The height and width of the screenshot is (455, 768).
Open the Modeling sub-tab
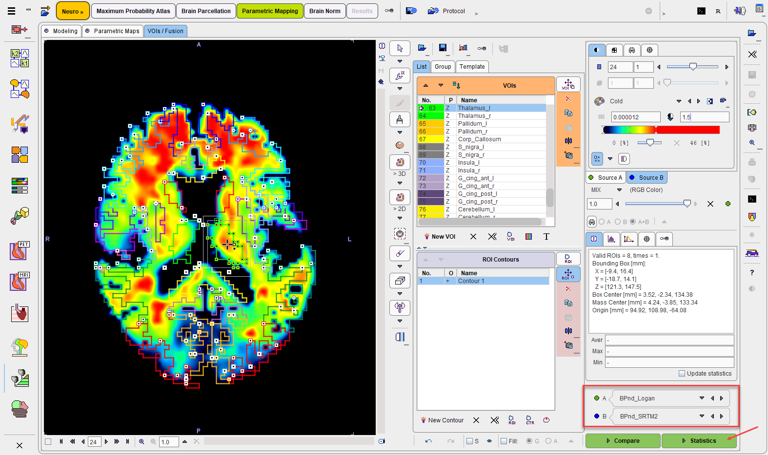61,31
